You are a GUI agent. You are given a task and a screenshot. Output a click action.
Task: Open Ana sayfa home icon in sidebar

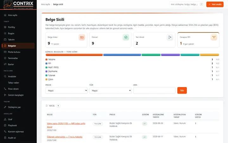pos(5,15)
